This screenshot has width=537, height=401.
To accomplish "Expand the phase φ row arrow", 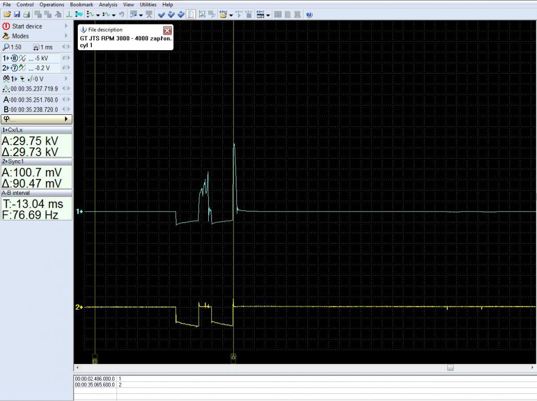I will pos(66,119).
